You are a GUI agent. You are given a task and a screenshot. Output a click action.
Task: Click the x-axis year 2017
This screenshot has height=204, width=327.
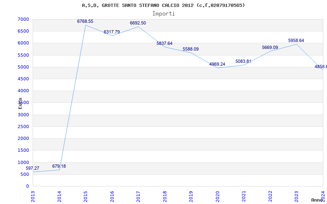click(138, 197)
